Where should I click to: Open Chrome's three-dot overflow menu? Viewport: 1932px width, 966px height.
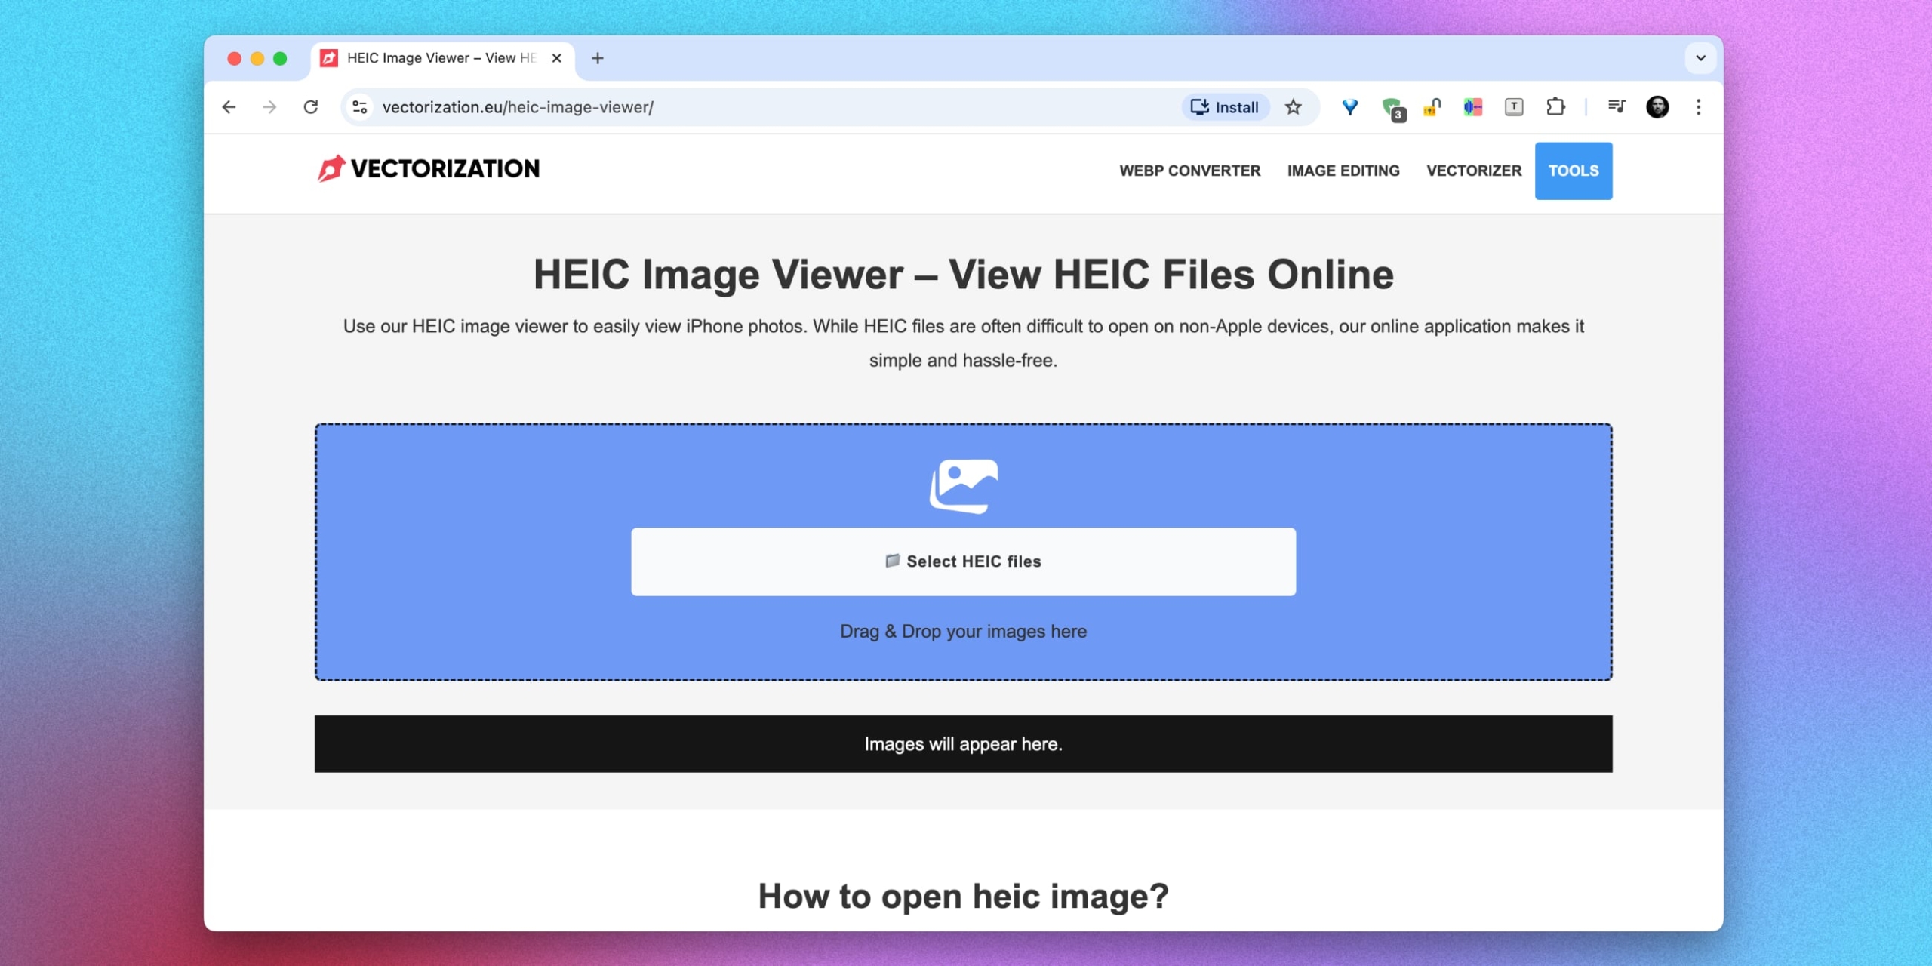pyautogui.click(x=1699, y=107)
